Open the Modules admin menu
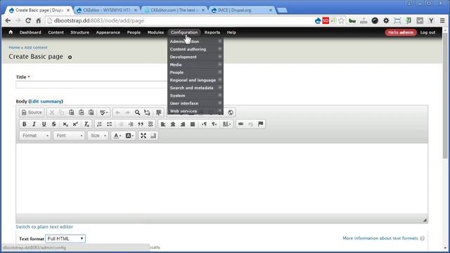The image size is (450, 253). [x=155, y=32]
